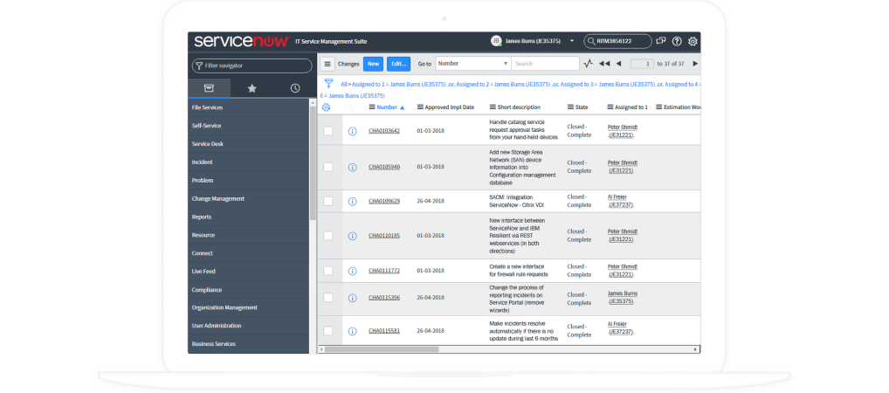Open File Services module

click(249, 107)
